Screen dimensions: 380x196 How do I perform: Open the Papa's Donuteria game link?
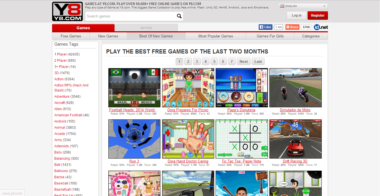pos(241,110)
